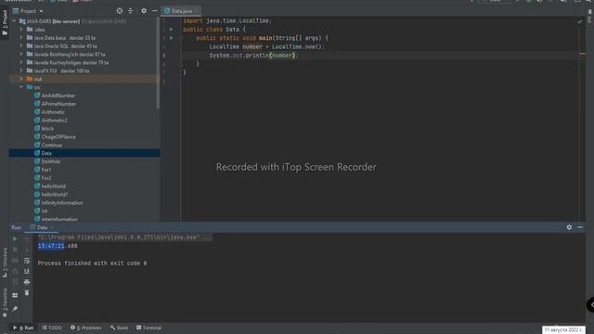Click the System.out.println(number) line
The image size is (594, 334).
coord(253,56)
